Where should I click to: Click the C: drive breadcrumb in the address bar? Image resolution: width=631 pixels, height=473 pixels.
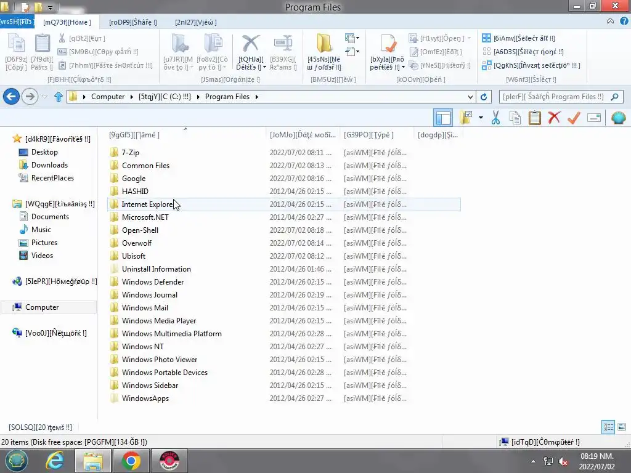(x=165, y=97)
